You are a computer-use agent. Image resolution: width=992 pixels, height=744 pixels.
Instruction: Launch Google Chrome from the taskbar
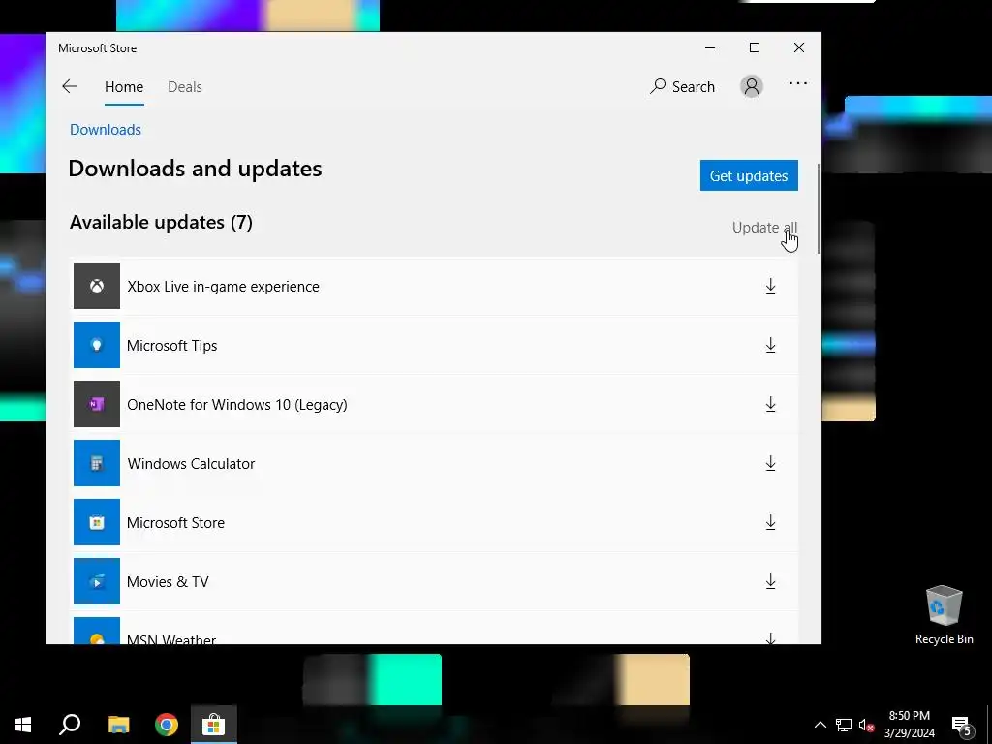(x=167, y=725)
